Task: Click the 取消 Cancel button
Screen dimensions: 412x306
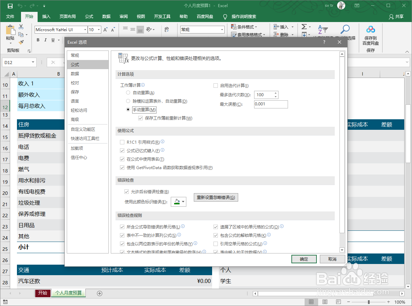Action: tap(332, 259)
